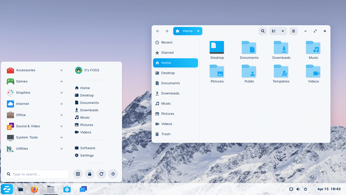Select Starred in the sidebar
346x195 pixels.
(x=167, y=53)
